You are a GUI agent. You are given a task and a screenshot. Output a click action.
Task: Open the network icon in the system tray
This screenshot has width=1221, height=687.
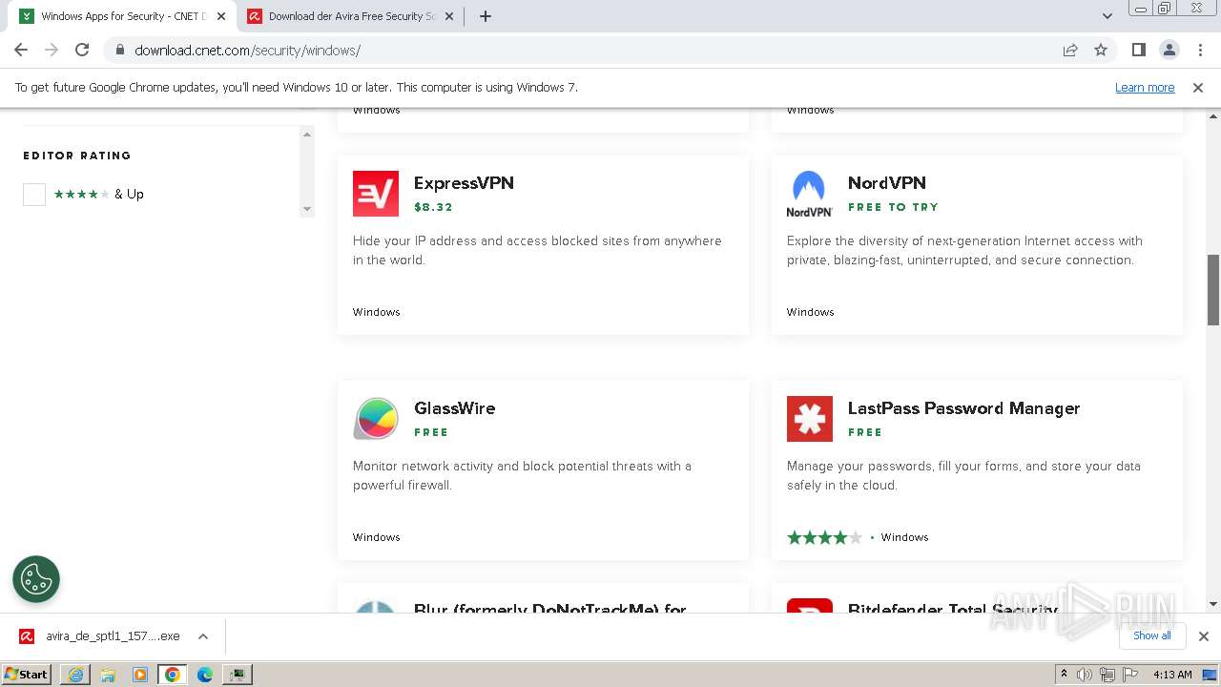[1107, 675]
